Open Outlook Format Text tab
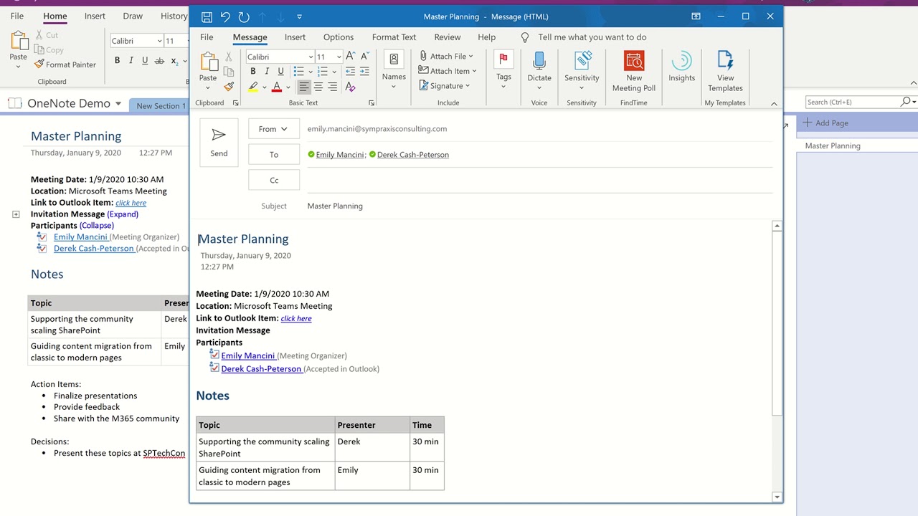The width and height of the screenshot is (918, 516). pyautogui.click(x=394, y=37)
